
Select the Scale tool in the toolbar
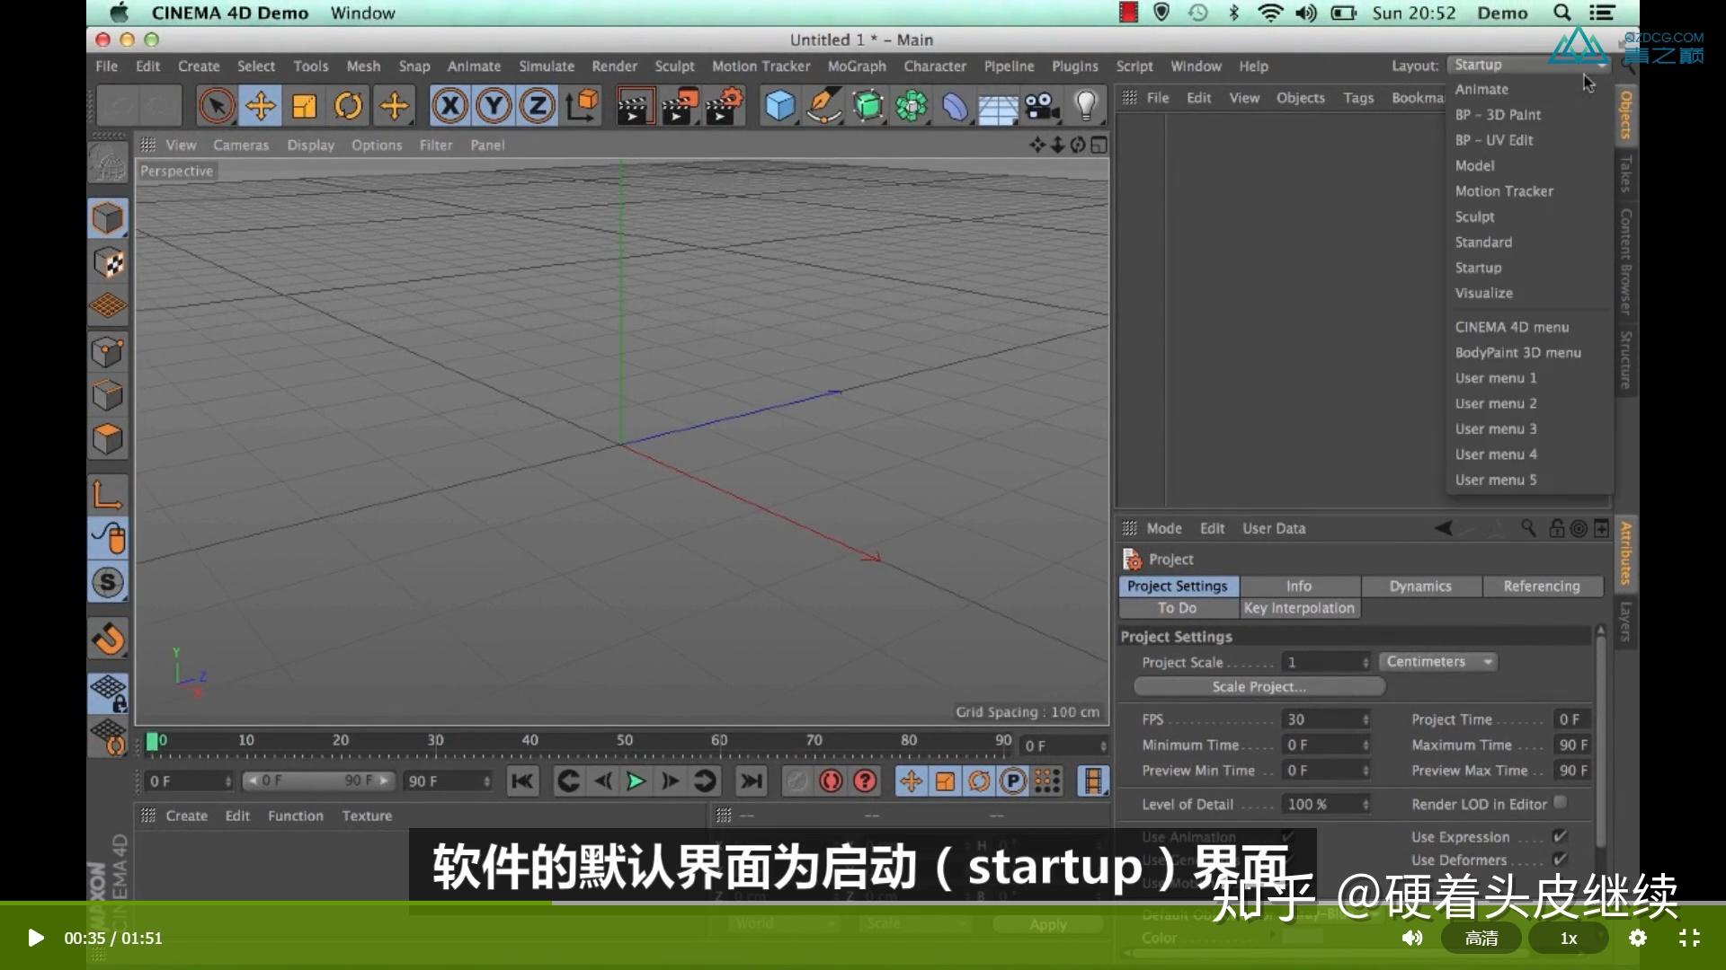click(x=304, y=105)
